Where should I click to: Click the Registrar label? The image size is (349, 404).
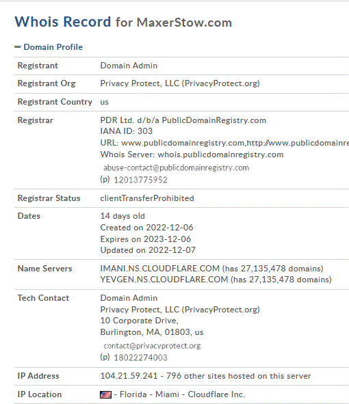(36, 120)
